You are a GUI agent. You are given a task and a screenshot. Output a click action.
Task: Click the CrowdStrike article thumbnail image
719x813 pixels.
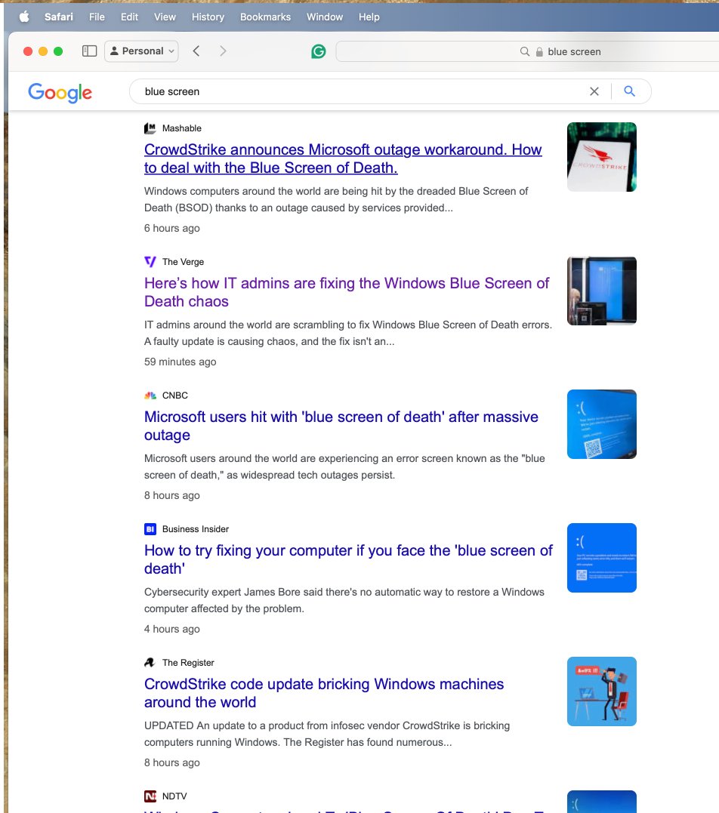pos(601,156)
